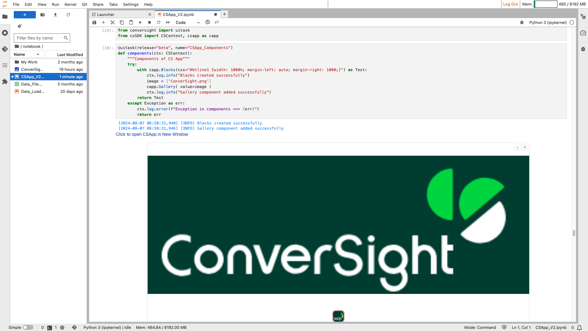The width and height of the screenshot is (588, 331).
Task: Click the kernel status circle indicator
Action: [572, 22]
